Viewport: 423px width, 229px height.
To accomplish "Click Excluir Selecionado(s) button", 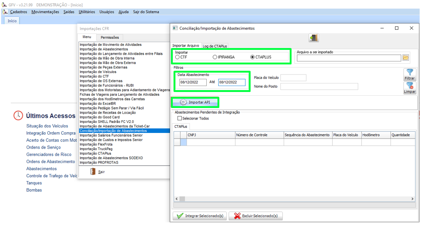I will tap(255, 216).
